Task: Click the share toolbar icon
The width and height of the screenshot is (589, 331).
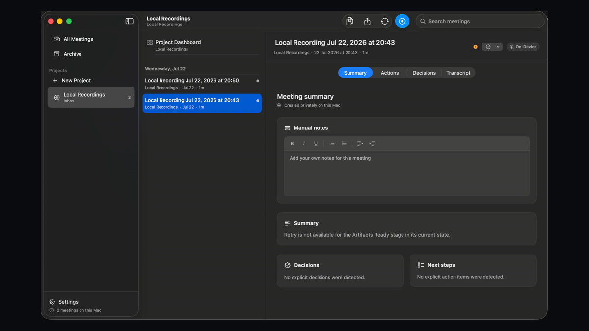Action: [367, 21]
